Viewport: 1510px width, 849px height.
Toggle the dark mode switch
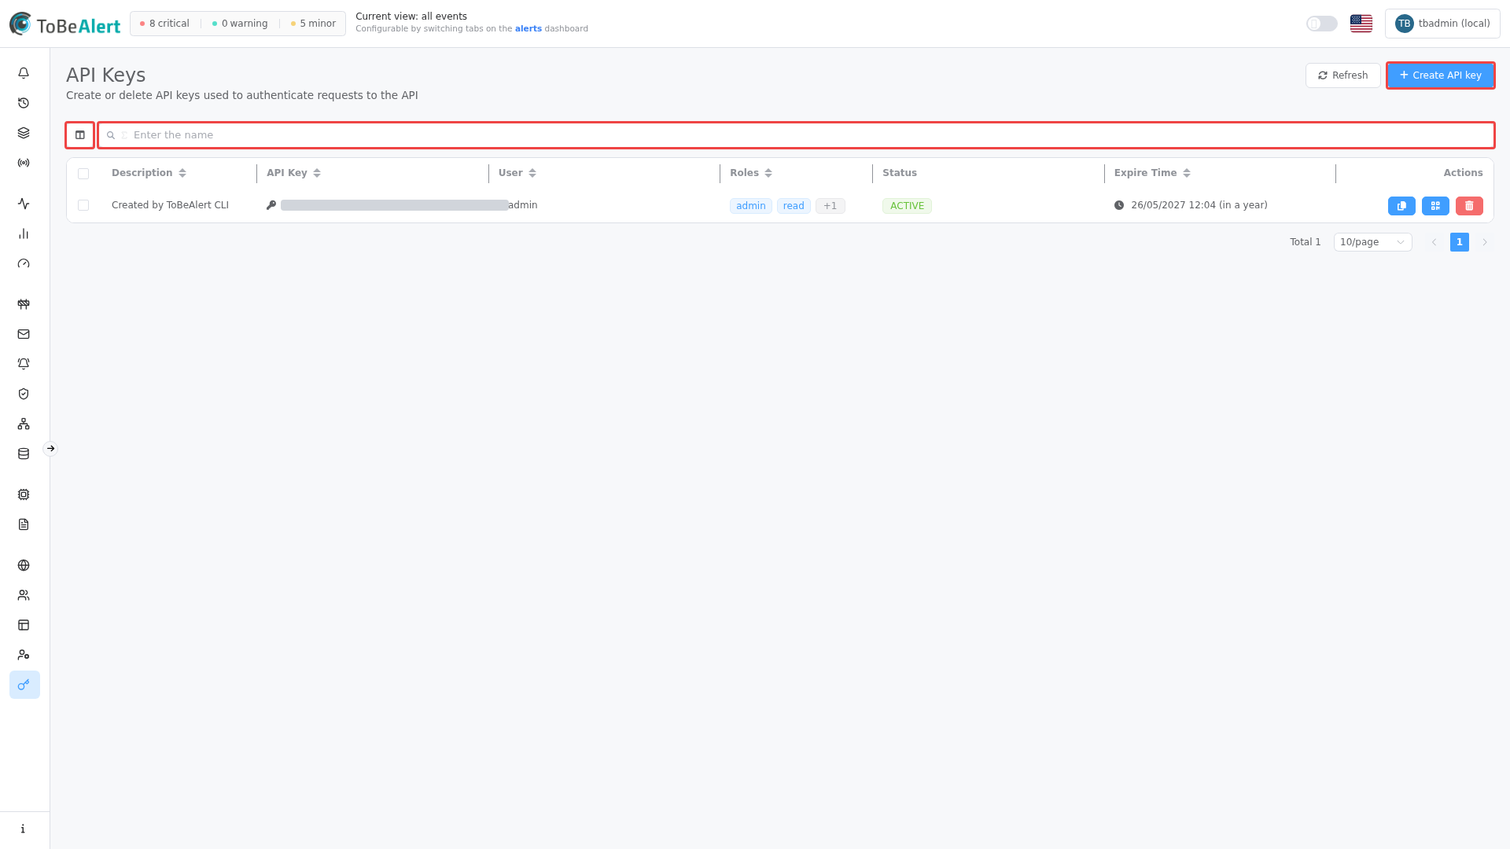click(x=1322, y=24)
